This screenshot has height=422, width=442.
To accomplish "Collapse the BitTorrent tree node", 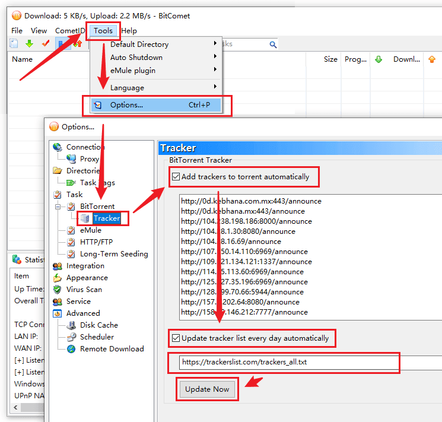I will (x=58, y=207).
